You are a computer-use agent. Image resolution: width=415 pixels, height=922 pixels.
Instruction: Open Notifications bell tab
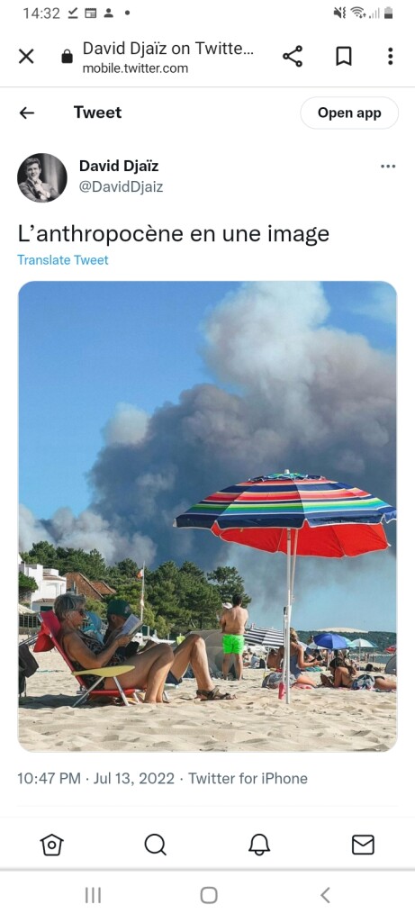tap(259, 845)
